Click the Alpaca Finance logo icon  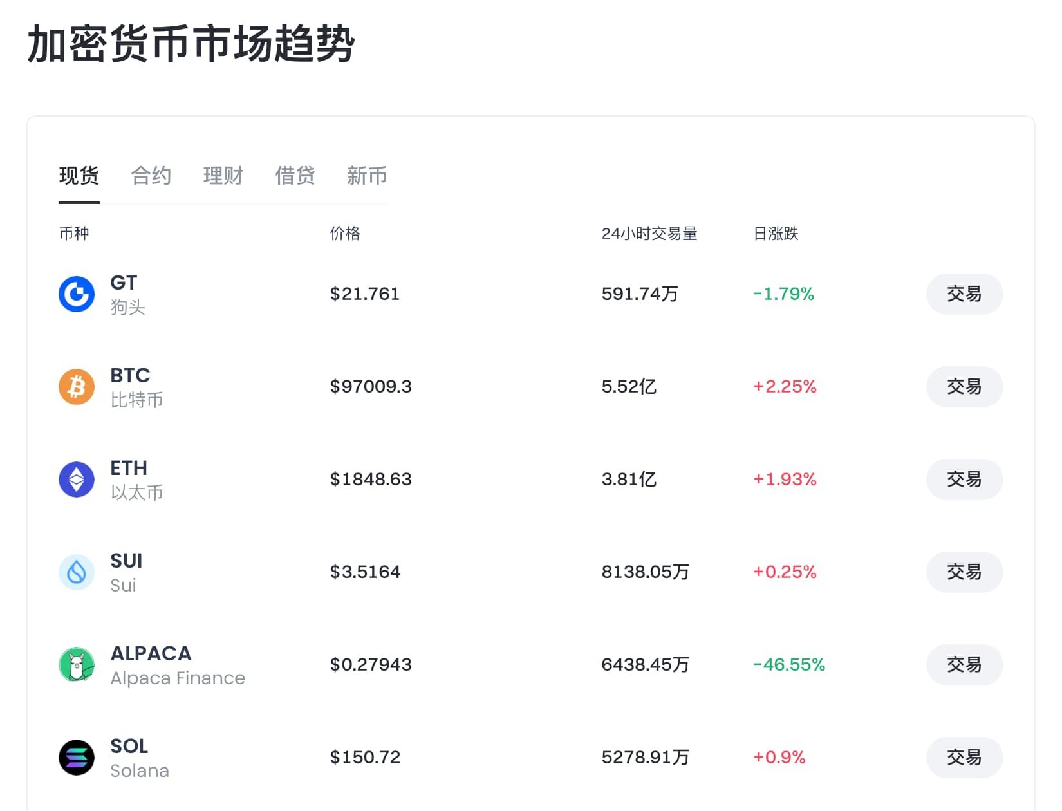77,665
